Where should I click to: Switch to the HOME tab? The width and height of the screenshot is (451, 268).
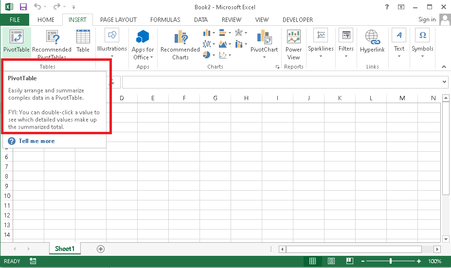(x=46, y=19)
